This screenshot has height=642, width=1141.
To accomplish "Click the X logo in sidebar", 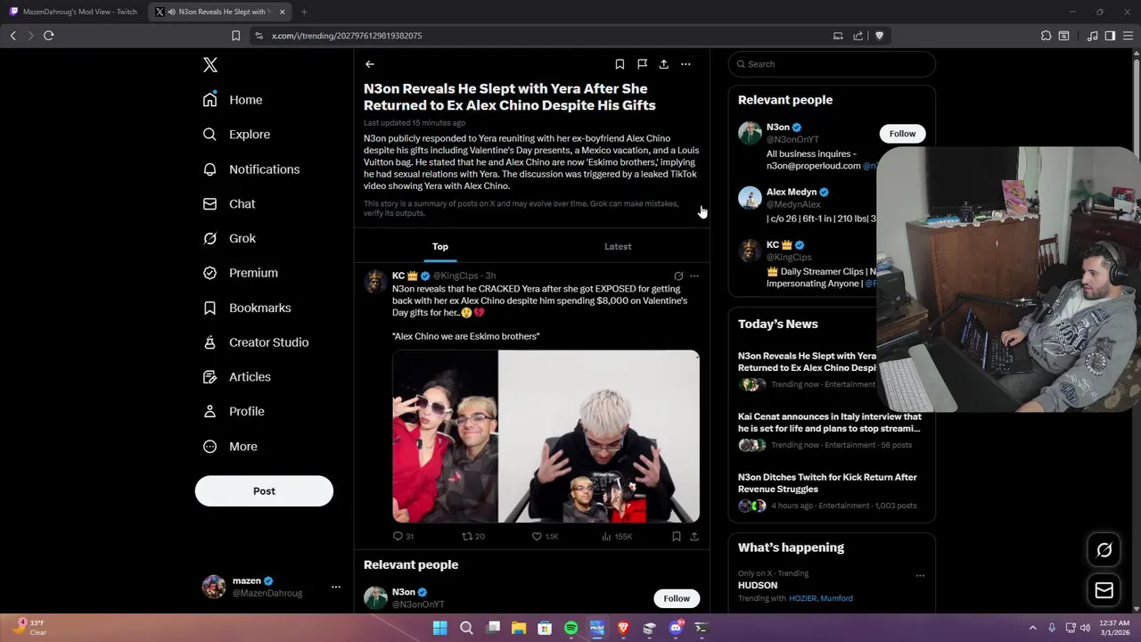I will [x=210, y=65].
